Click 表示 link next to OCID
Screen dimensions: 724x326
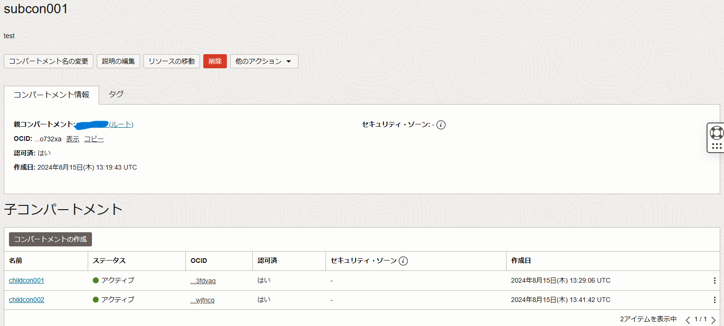tap(73, 139)
